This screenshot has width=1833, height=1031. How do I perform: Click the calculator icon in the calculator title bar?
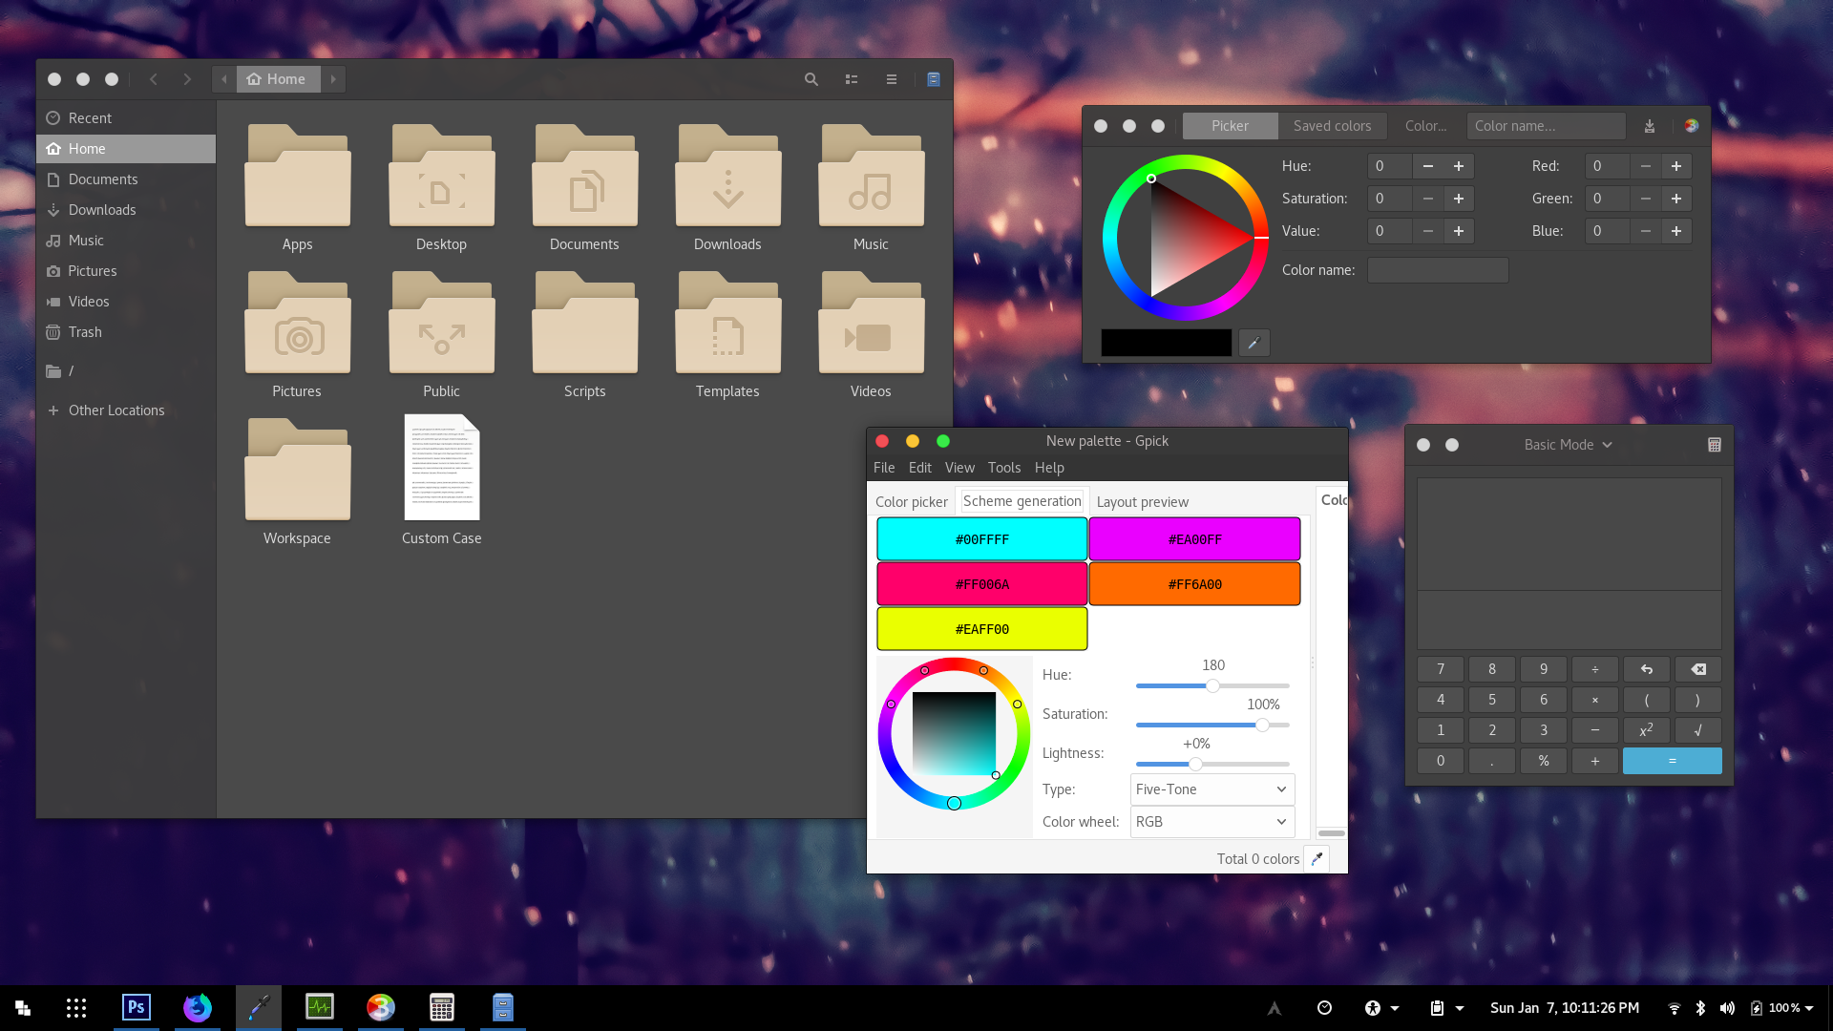[x=1714, y=444]
